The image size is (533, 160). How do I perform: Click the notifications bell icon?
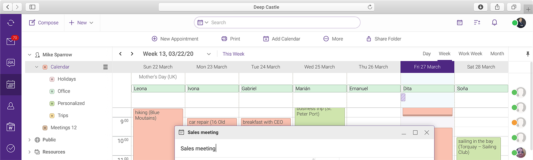click(x=494, y=23)
